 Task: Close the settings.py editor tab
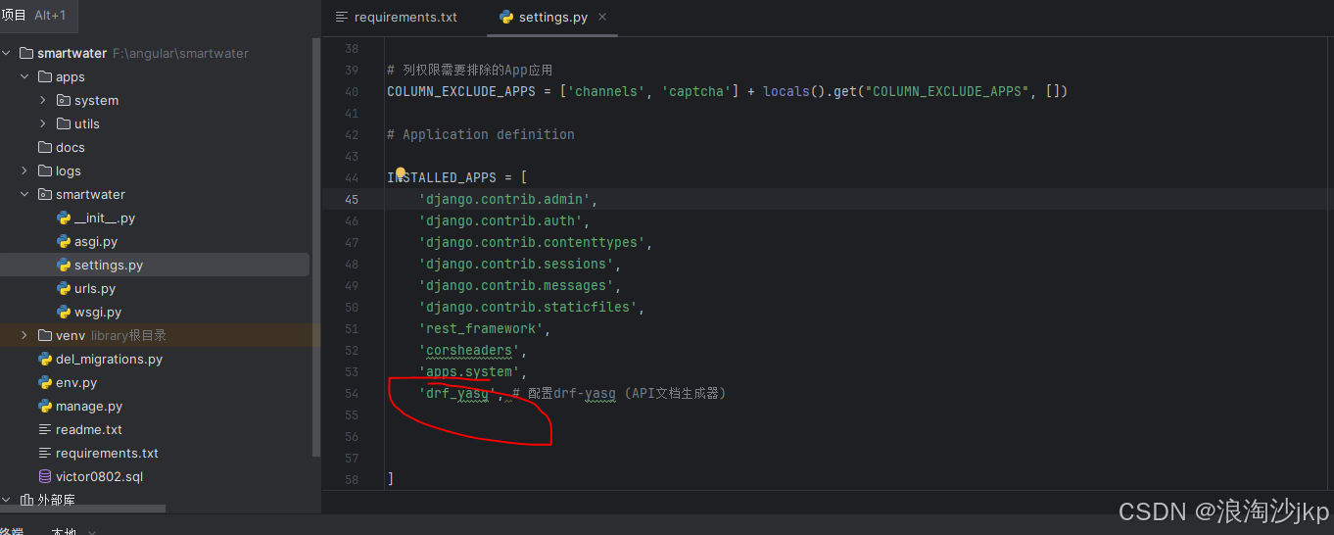point(602,17)
